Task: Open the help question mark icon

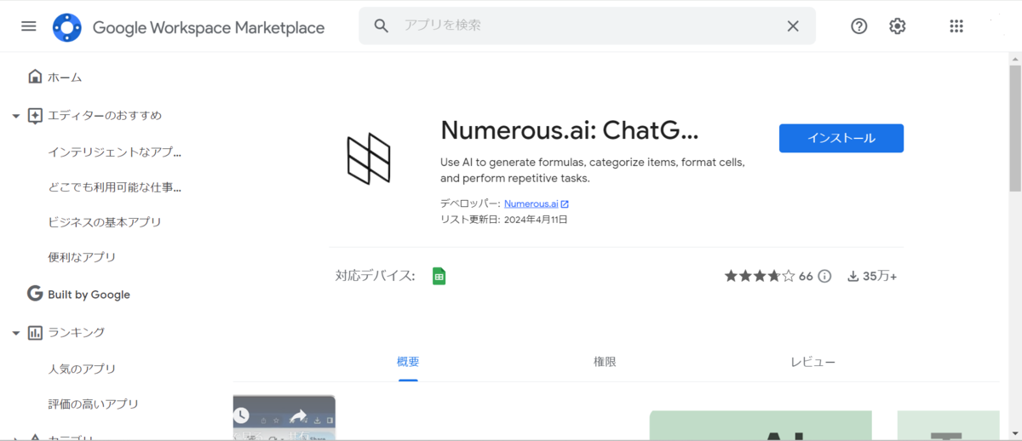Action: 859,26
